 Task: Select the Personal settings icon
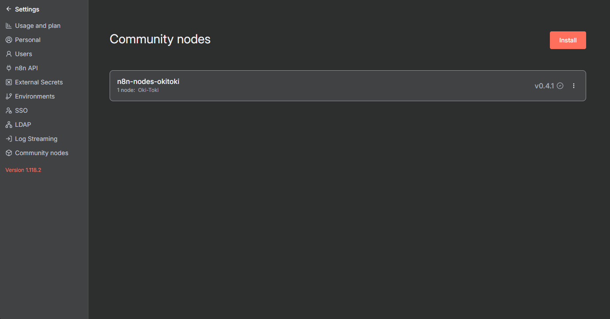click(8, 39)
